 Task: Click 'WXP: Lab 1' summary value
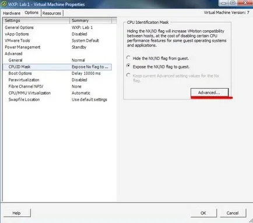82,27
